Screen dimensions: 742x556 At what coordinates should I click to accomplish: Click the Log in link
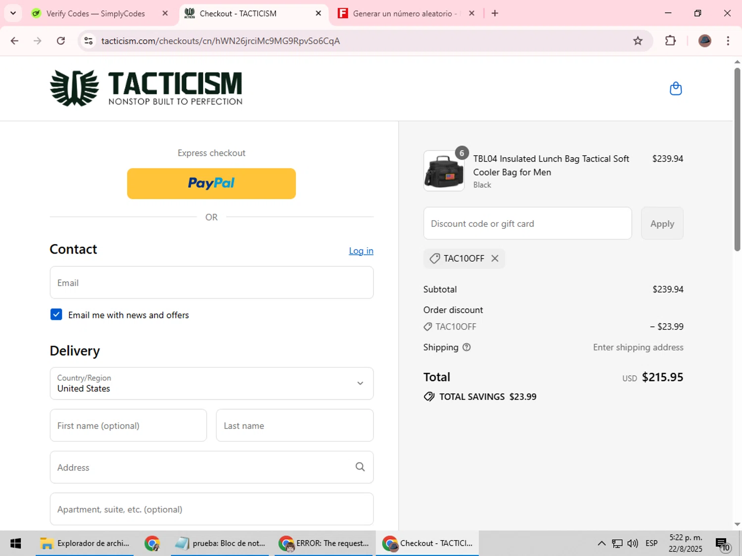361,251
